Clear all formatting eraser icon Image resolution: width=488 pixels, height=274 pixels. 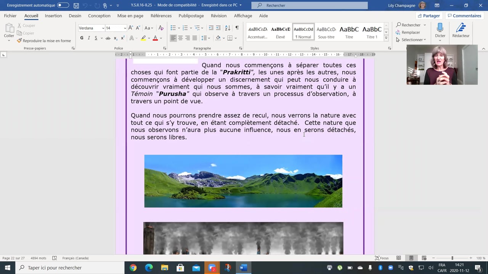[161, 28]
